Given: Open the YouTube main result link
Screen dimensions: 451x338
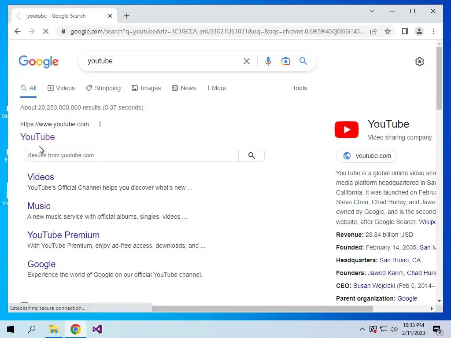Looking at the screenshot, I should click(x=37, y=137).
